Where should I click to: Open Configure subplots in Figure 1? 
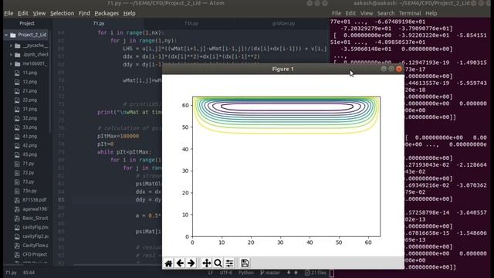click(x=229, y=263)
